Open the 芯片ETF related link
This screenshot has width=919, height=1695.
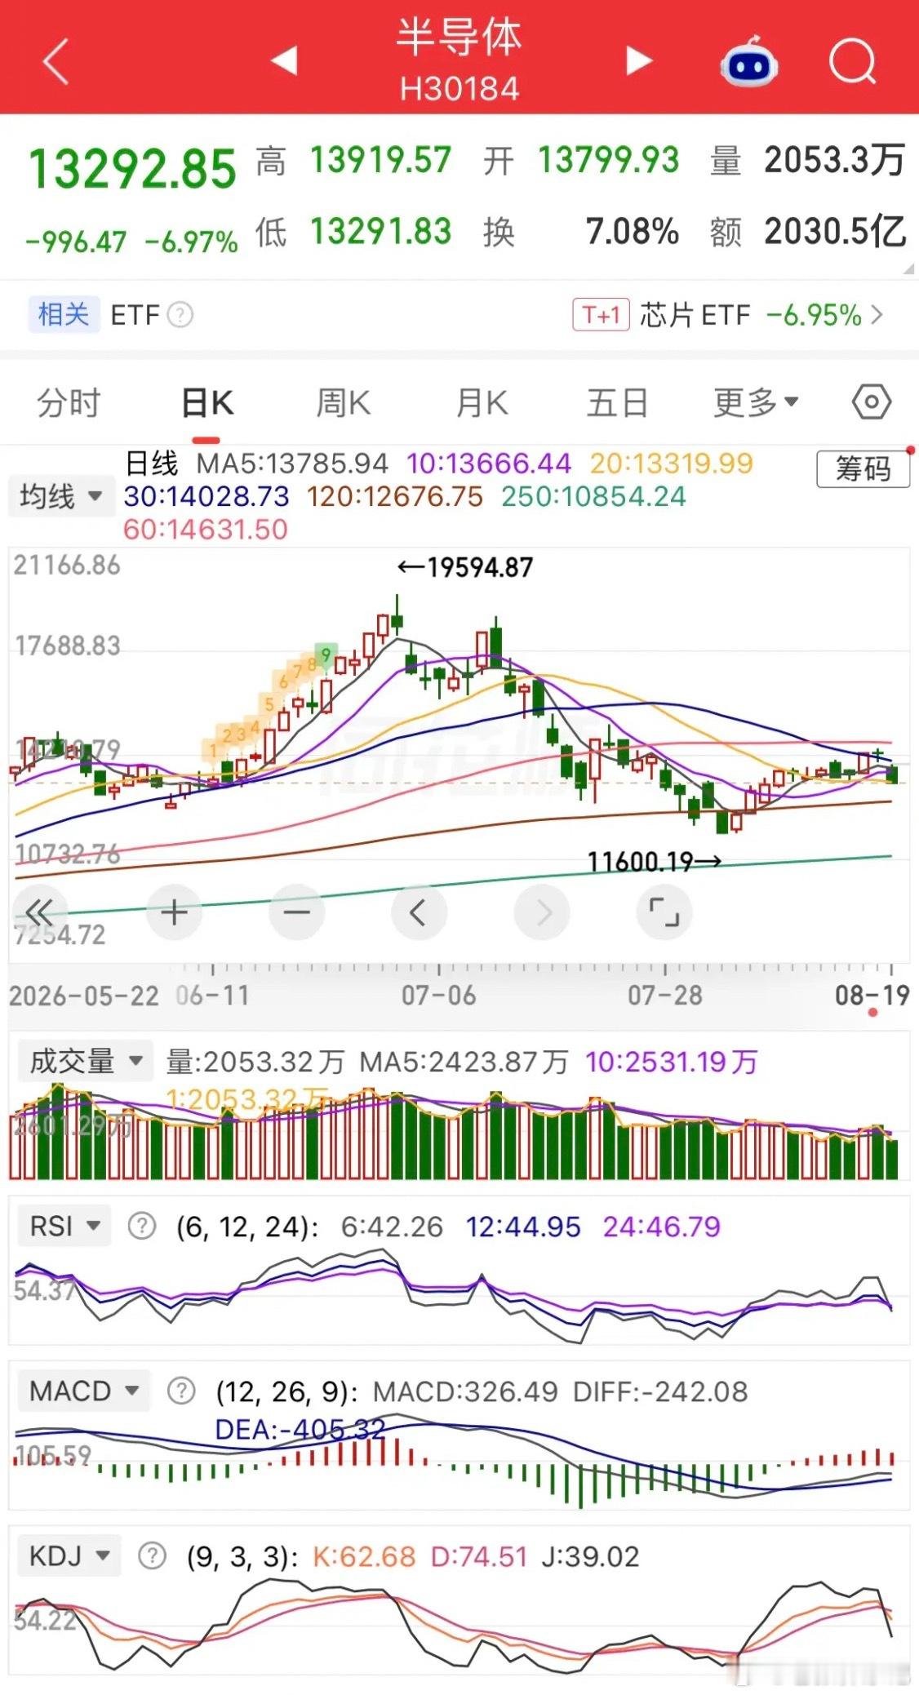728,315
